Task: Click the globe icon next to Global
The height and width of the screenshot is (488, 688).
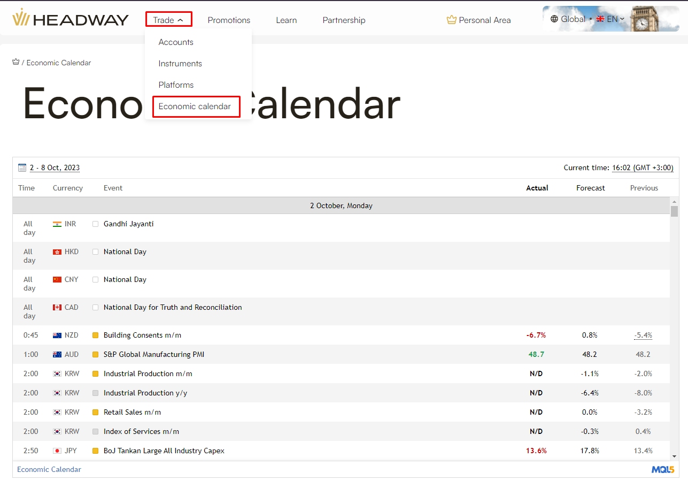Action: 554,19
